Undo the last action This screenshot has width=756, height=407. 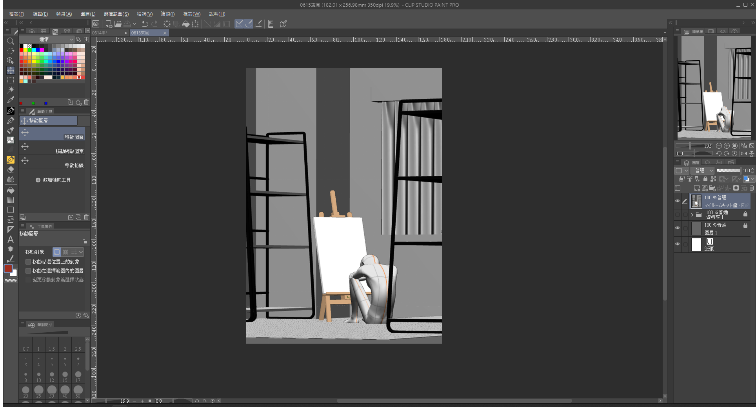pos(145,24)
